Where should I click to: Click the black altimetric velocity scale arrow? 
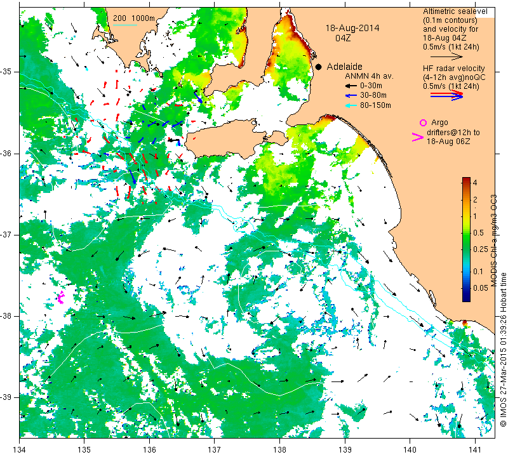point(447,56)
